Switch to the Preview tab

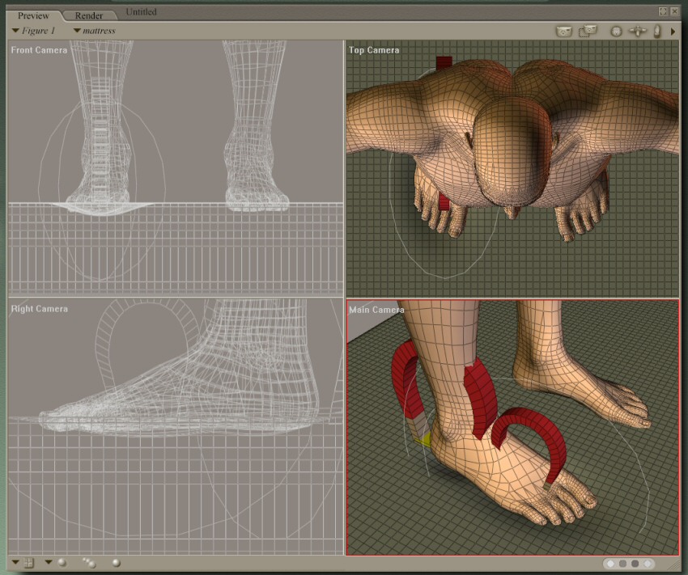tap(33, 15)
